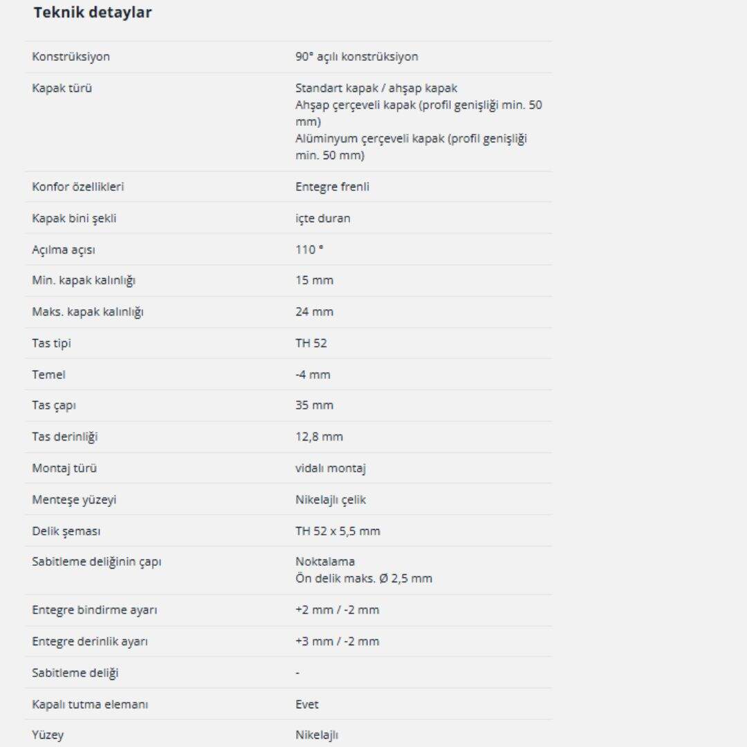Click the "vidalı montaj" value
The height and width of the screenshot is (747, 747).
330,468
